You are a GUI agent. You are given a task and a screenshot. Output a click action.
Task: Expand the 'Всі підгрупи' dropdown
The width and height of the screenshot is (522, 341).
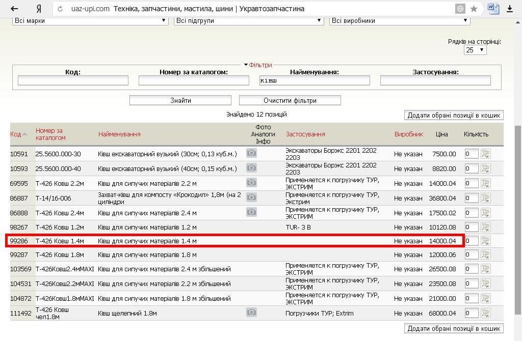249,21
